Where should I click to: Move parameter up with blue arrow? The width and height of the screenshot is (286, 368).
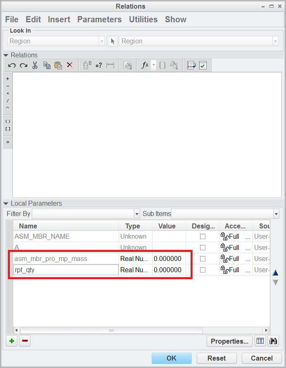click(x=275, y=273)
